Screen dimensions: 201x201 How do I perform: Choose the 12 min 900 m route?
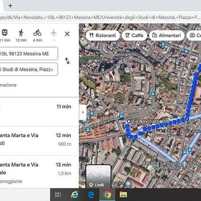pos(39,141)
